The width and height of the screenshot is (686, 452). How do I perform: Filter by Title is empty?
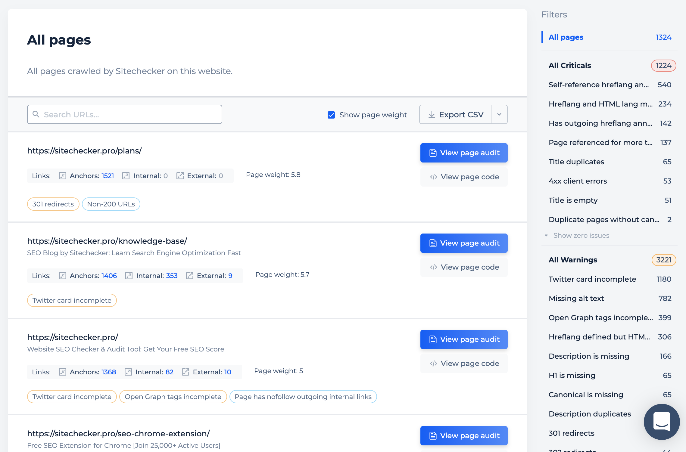click(610, 200)
